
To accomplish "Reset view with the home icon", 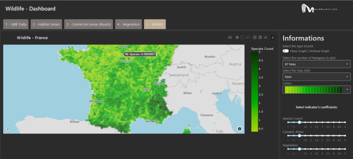I will coord(266,37).
